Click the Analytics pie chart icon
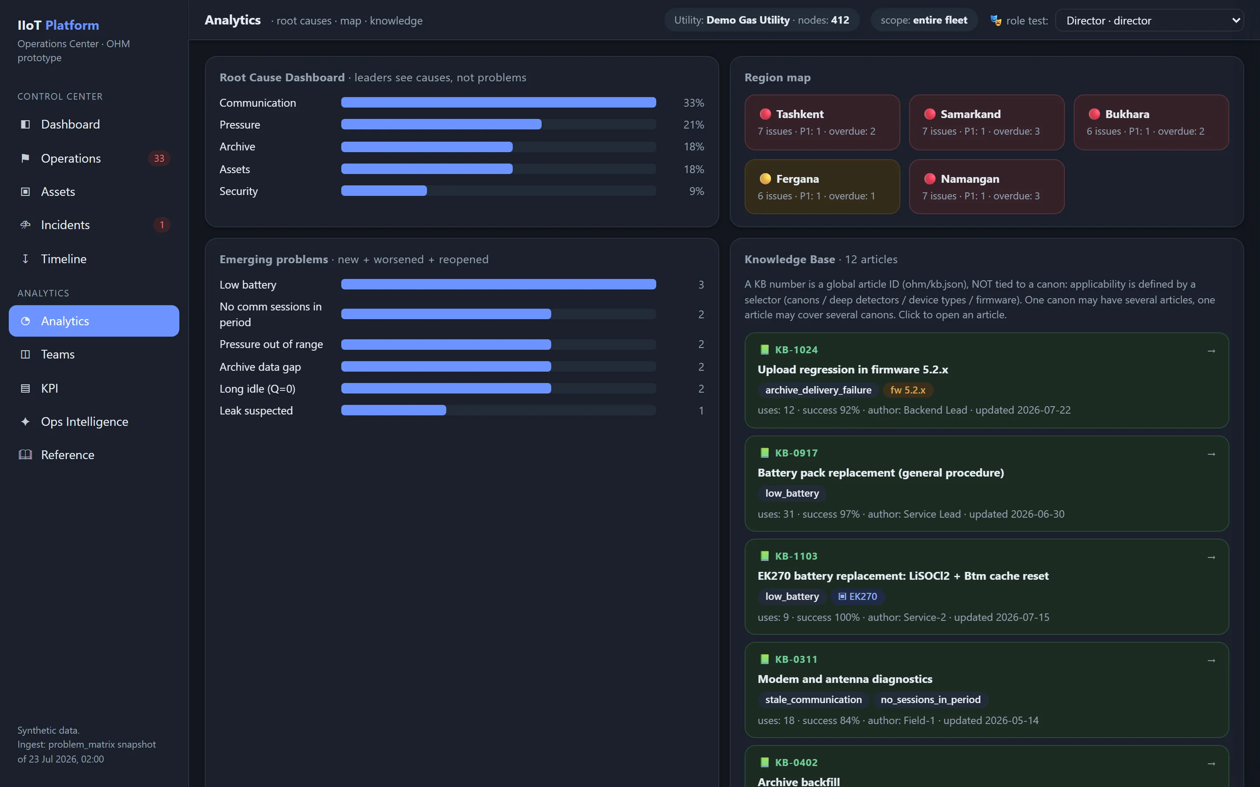The height and width of the screenshot is (787, 1260). coord(25,321)
